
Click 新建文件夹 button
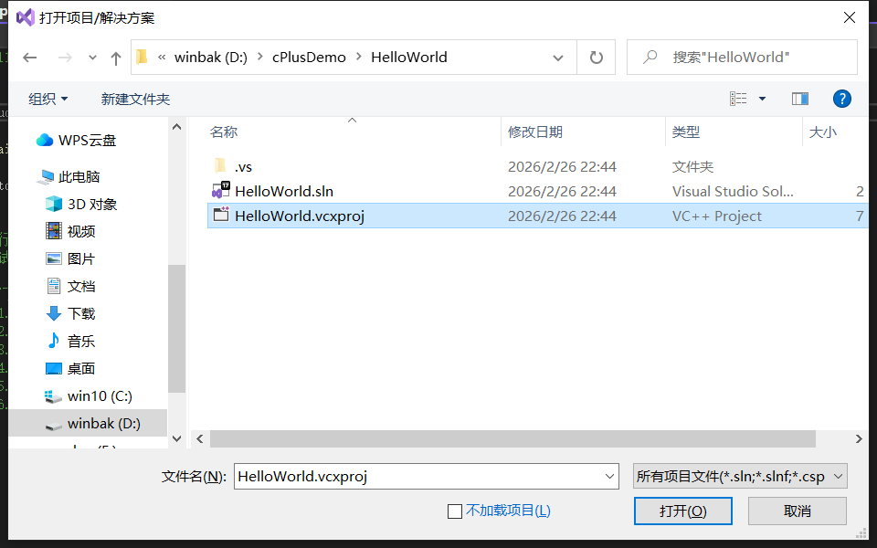pyautogui.click(x=135, y=99)
